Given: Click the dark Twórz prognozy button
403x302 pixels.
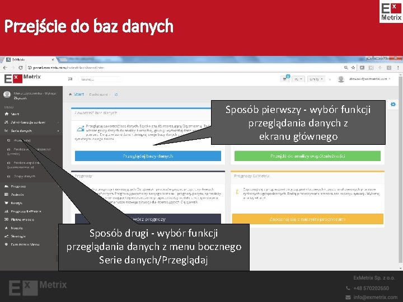Looking at the screenshot, I should click(148, 219).
